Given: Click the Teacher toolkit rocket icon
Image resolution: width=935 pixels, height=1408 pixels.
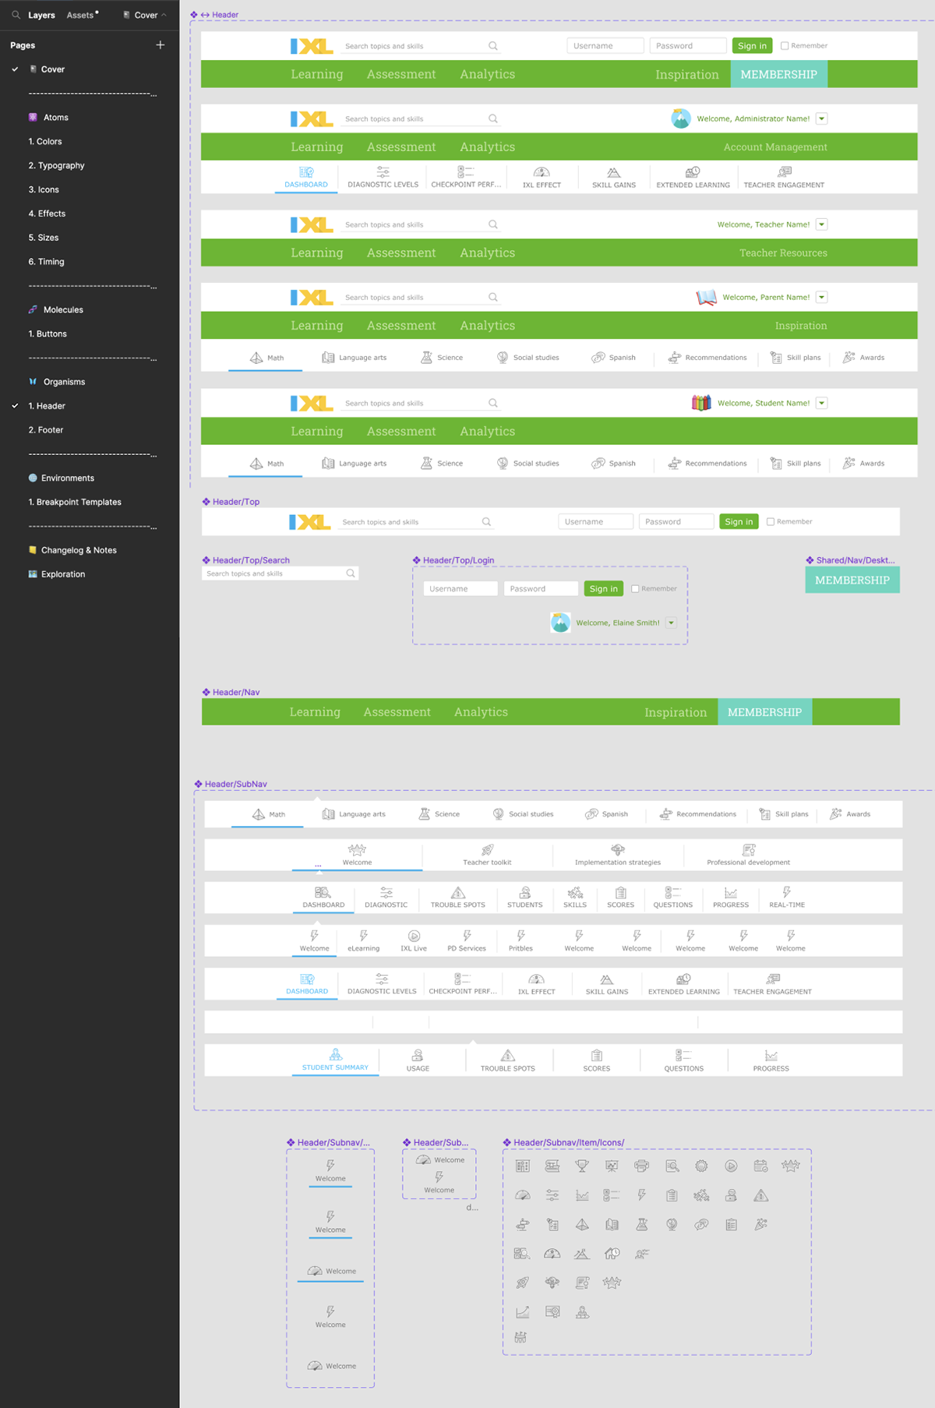Looking at the screenshot, I should point(487,849).
